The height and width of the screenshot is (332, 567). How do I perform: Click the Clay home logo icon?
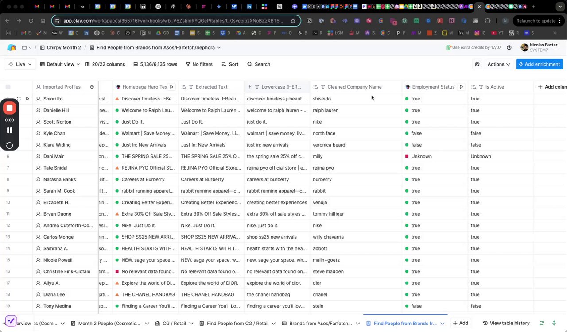pyautogui.click(x=12, y=48)
